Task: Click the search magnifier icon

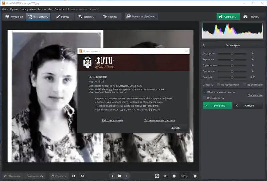Action: 68,9
